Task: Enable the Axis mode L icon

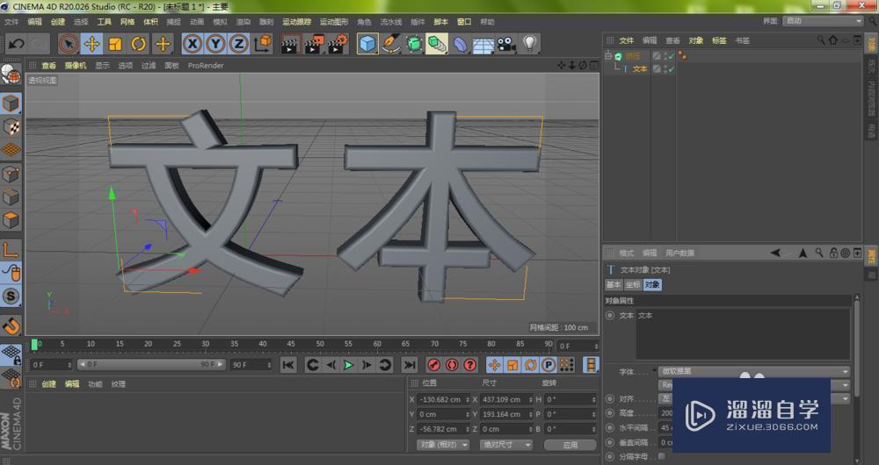Action: point(11,249)
